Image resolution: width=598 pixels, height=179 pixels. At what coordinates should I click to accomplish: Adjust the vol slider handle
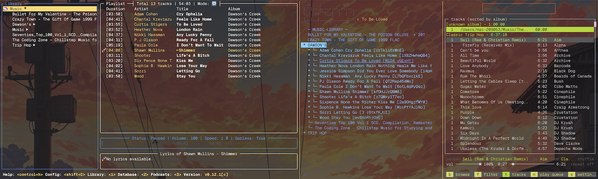(480, 164)
